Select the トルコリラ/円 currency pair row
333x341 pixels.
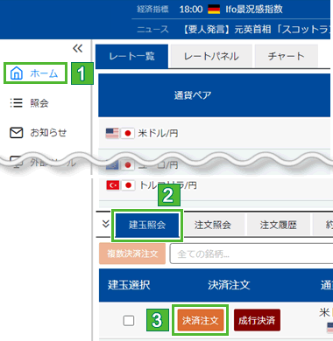[216, 185]
